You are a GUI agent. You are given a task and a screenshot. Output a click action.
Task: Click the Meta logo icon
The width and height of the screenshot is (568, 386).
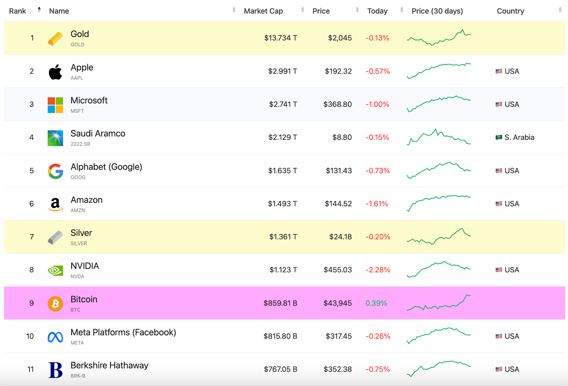55,337
